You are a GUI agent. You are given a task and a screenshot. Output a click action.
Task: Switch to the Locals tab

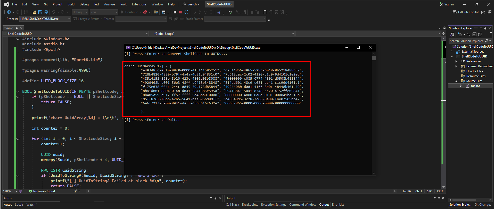click(19, 205)
